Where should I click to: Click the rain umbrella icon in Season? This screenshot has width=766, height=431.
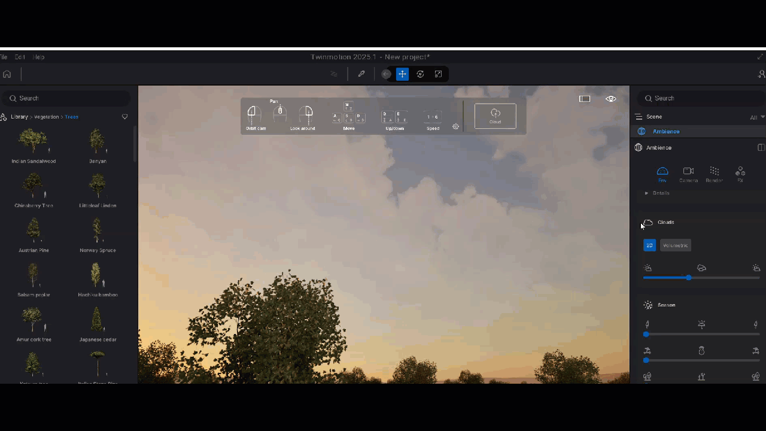tap(701, 324)
